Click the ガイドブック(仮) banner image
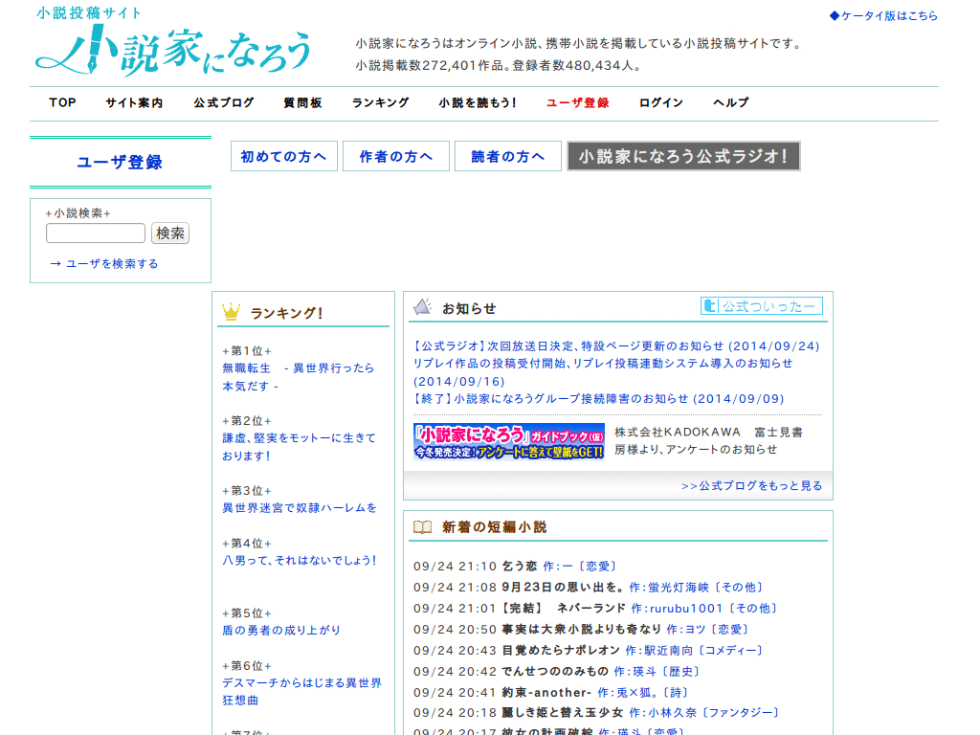The image size is (980, 735). pos(509,441)
